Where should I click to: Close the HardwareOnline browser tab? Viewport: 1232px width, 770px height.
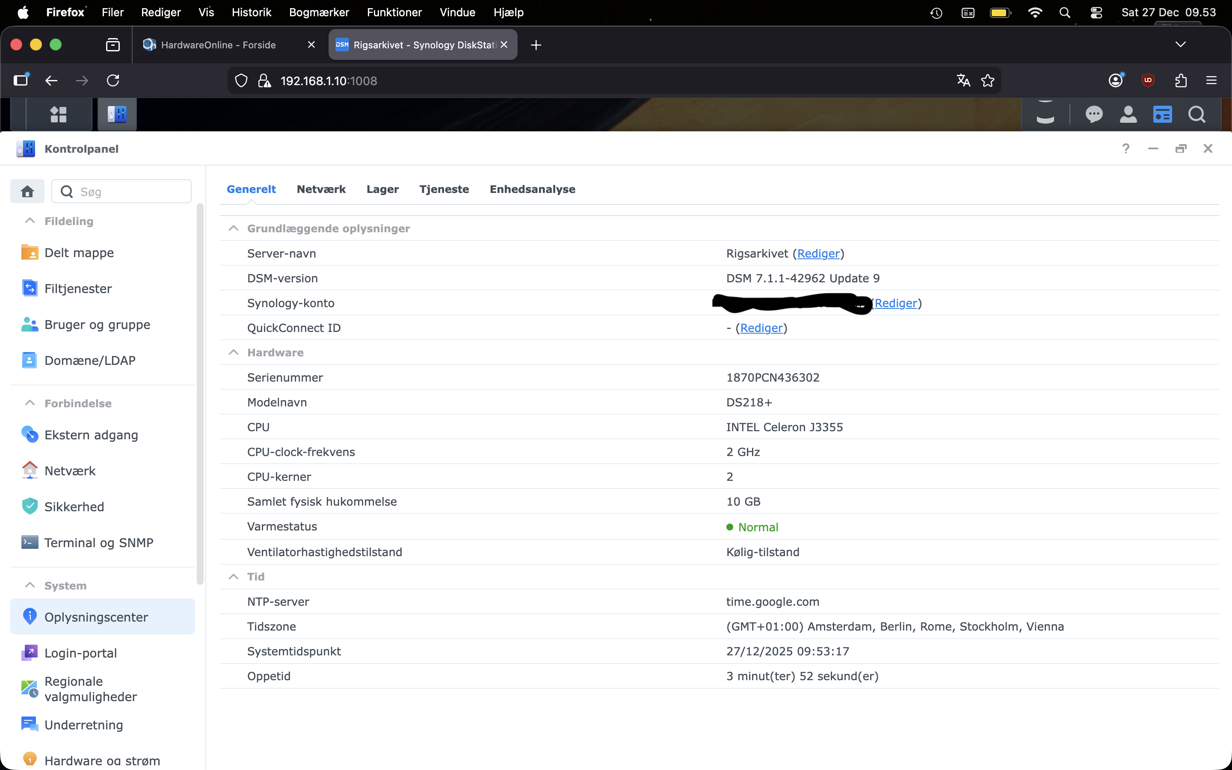coord(311,45)
